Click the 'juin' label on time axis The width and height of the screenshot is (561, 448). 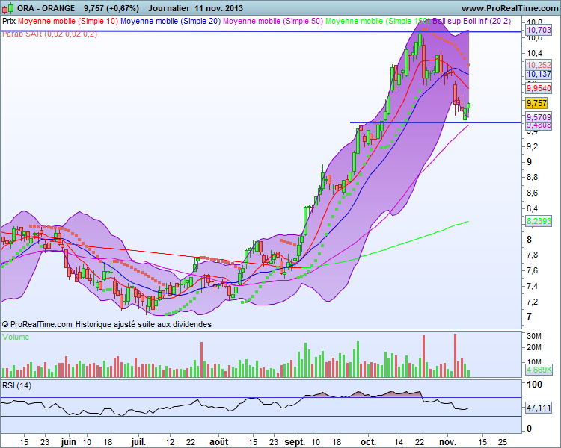[x=68, y=442]
